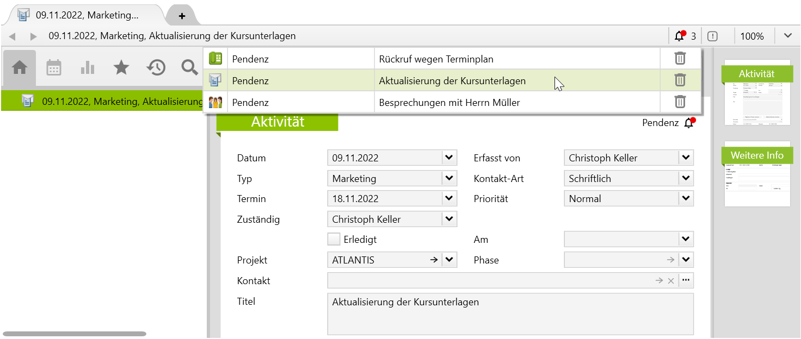Open the statistics chart icon
801x339 pixels.
pos(87,68)
